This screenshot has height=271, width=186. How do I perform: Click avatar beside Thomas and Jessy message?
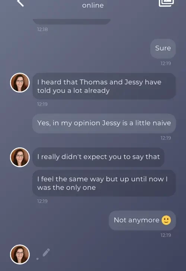coord(20,83)
